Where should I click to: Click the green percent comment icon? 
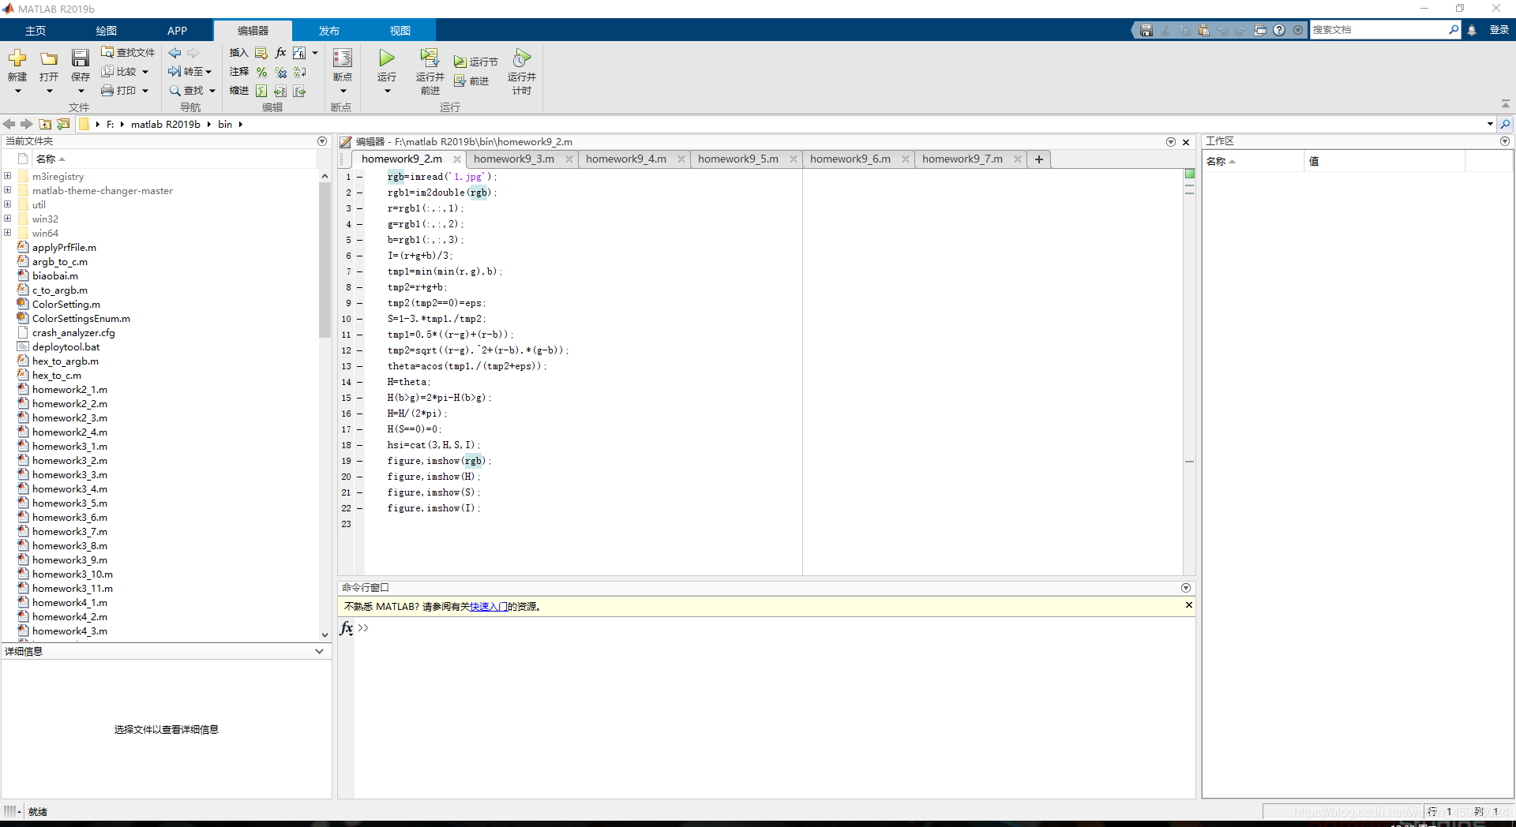[x=261, y=72]
